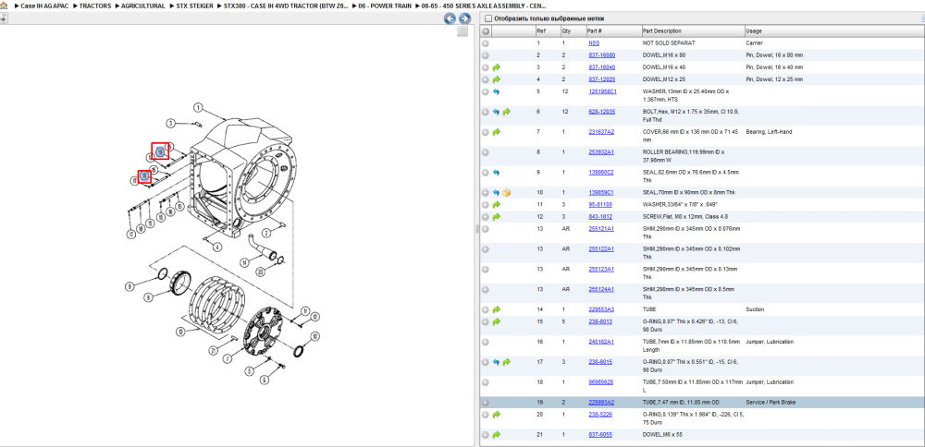Open 06 - POWER TRAIN breadcrumb

[385, 6]
